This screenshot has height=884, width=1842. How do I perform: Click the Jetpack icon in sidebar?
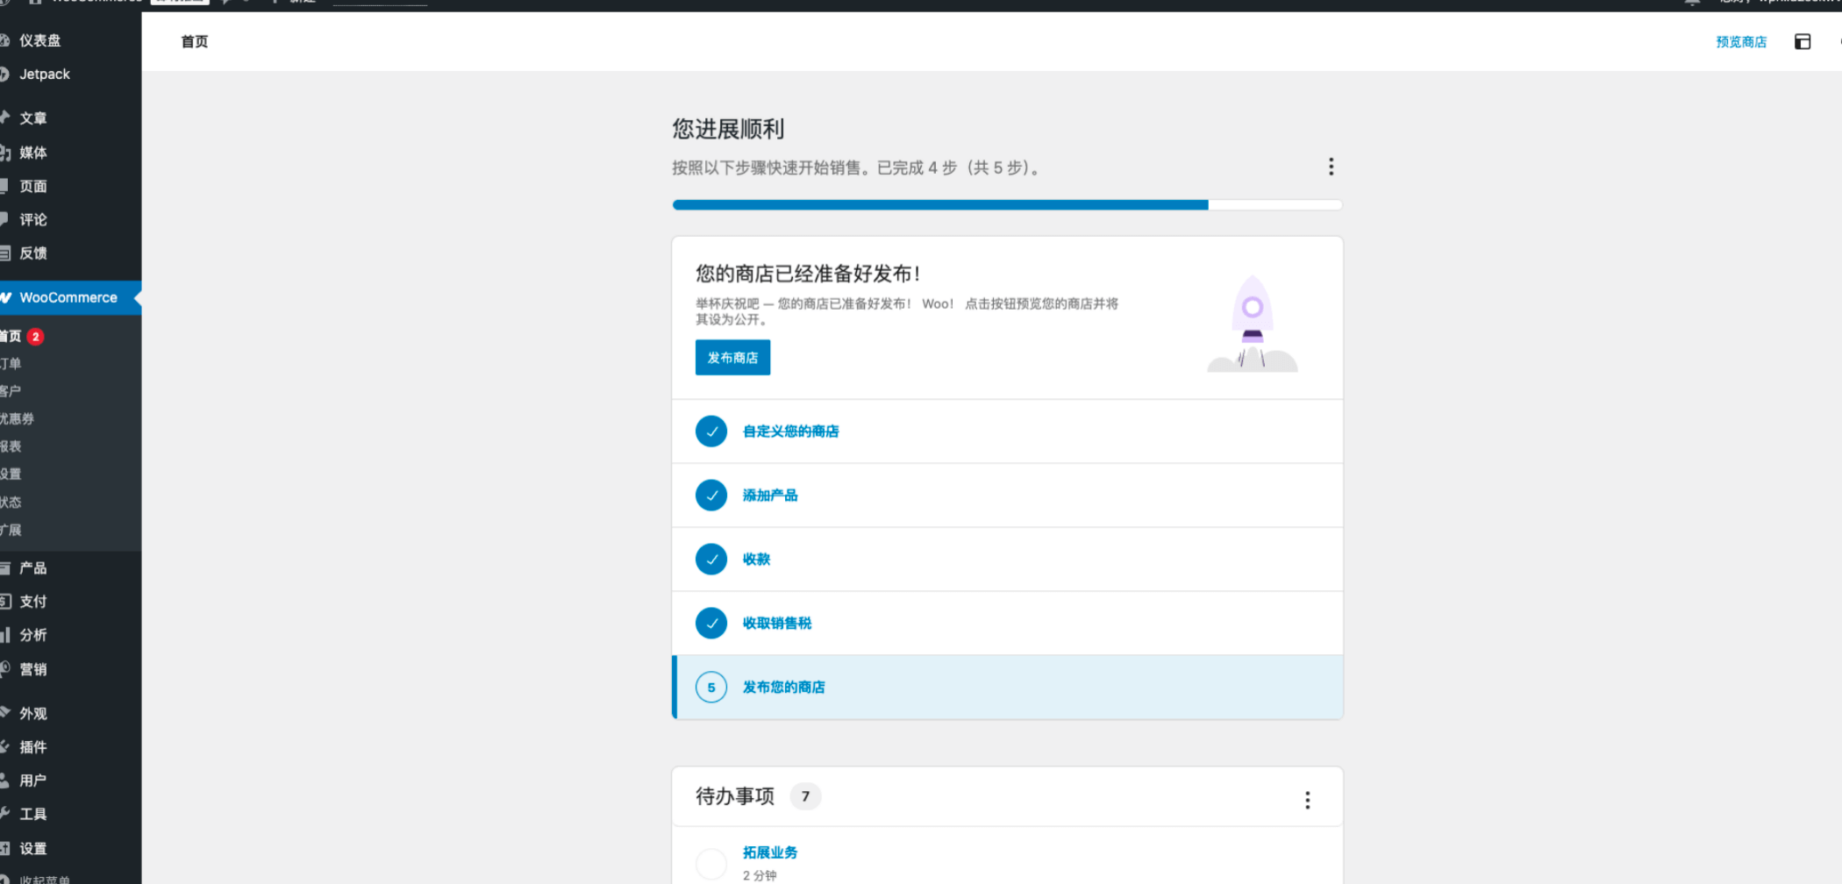tap(4, 75)
